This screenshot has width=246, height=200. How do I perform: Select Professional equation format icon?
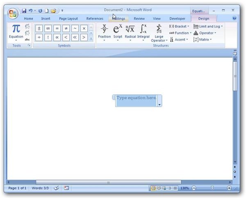point(27,26)
